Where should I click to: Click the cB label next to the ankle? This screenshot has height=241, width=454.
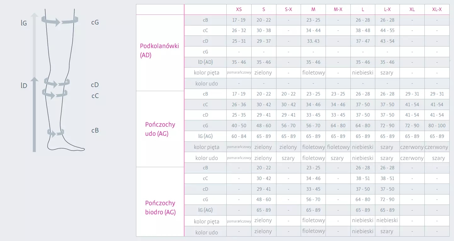95,130
